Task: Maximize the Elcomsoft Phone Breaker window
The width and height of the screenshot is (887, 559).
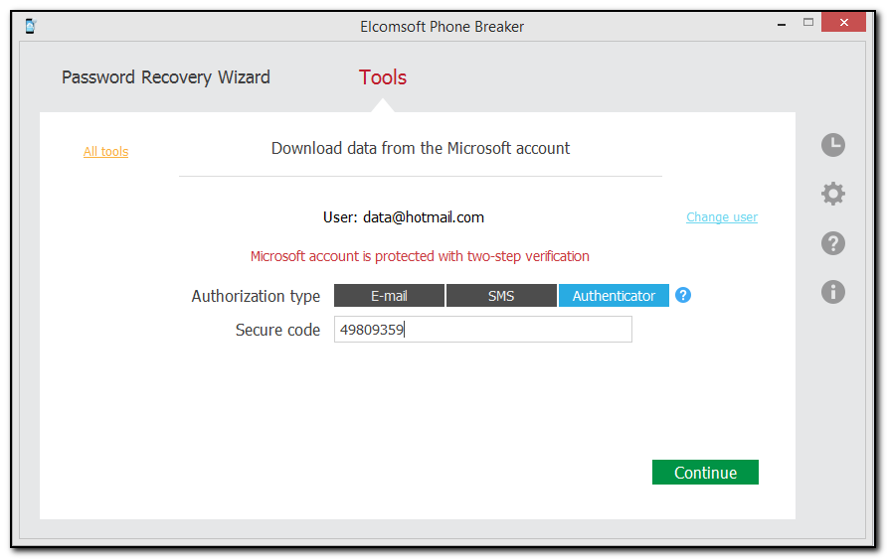Action: point(807,23)
